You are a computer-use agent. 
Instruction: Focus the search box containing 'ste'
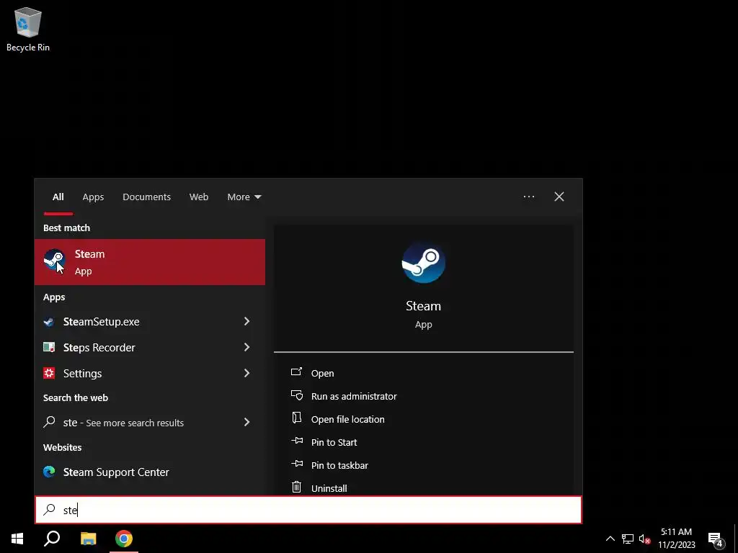click(308, 510)
